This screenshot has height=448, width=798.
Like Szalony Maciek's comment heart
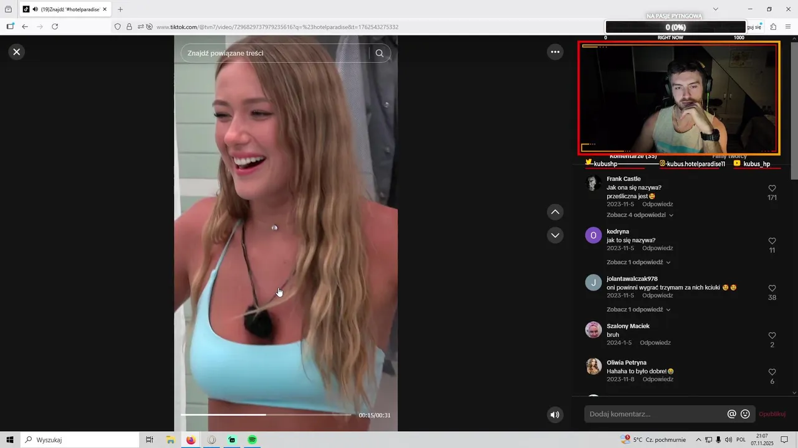[772, 335]
